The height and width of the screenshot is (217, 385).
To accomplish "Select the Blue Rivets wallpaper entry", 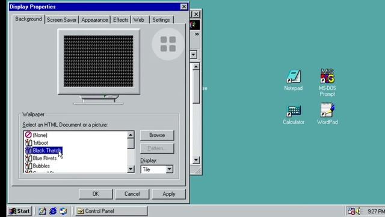I will 45,158.
